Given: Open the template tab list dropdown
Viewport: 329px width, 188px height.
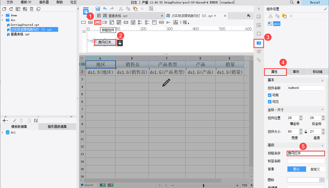Looking at the screenshot, I should tap(249, 16).
